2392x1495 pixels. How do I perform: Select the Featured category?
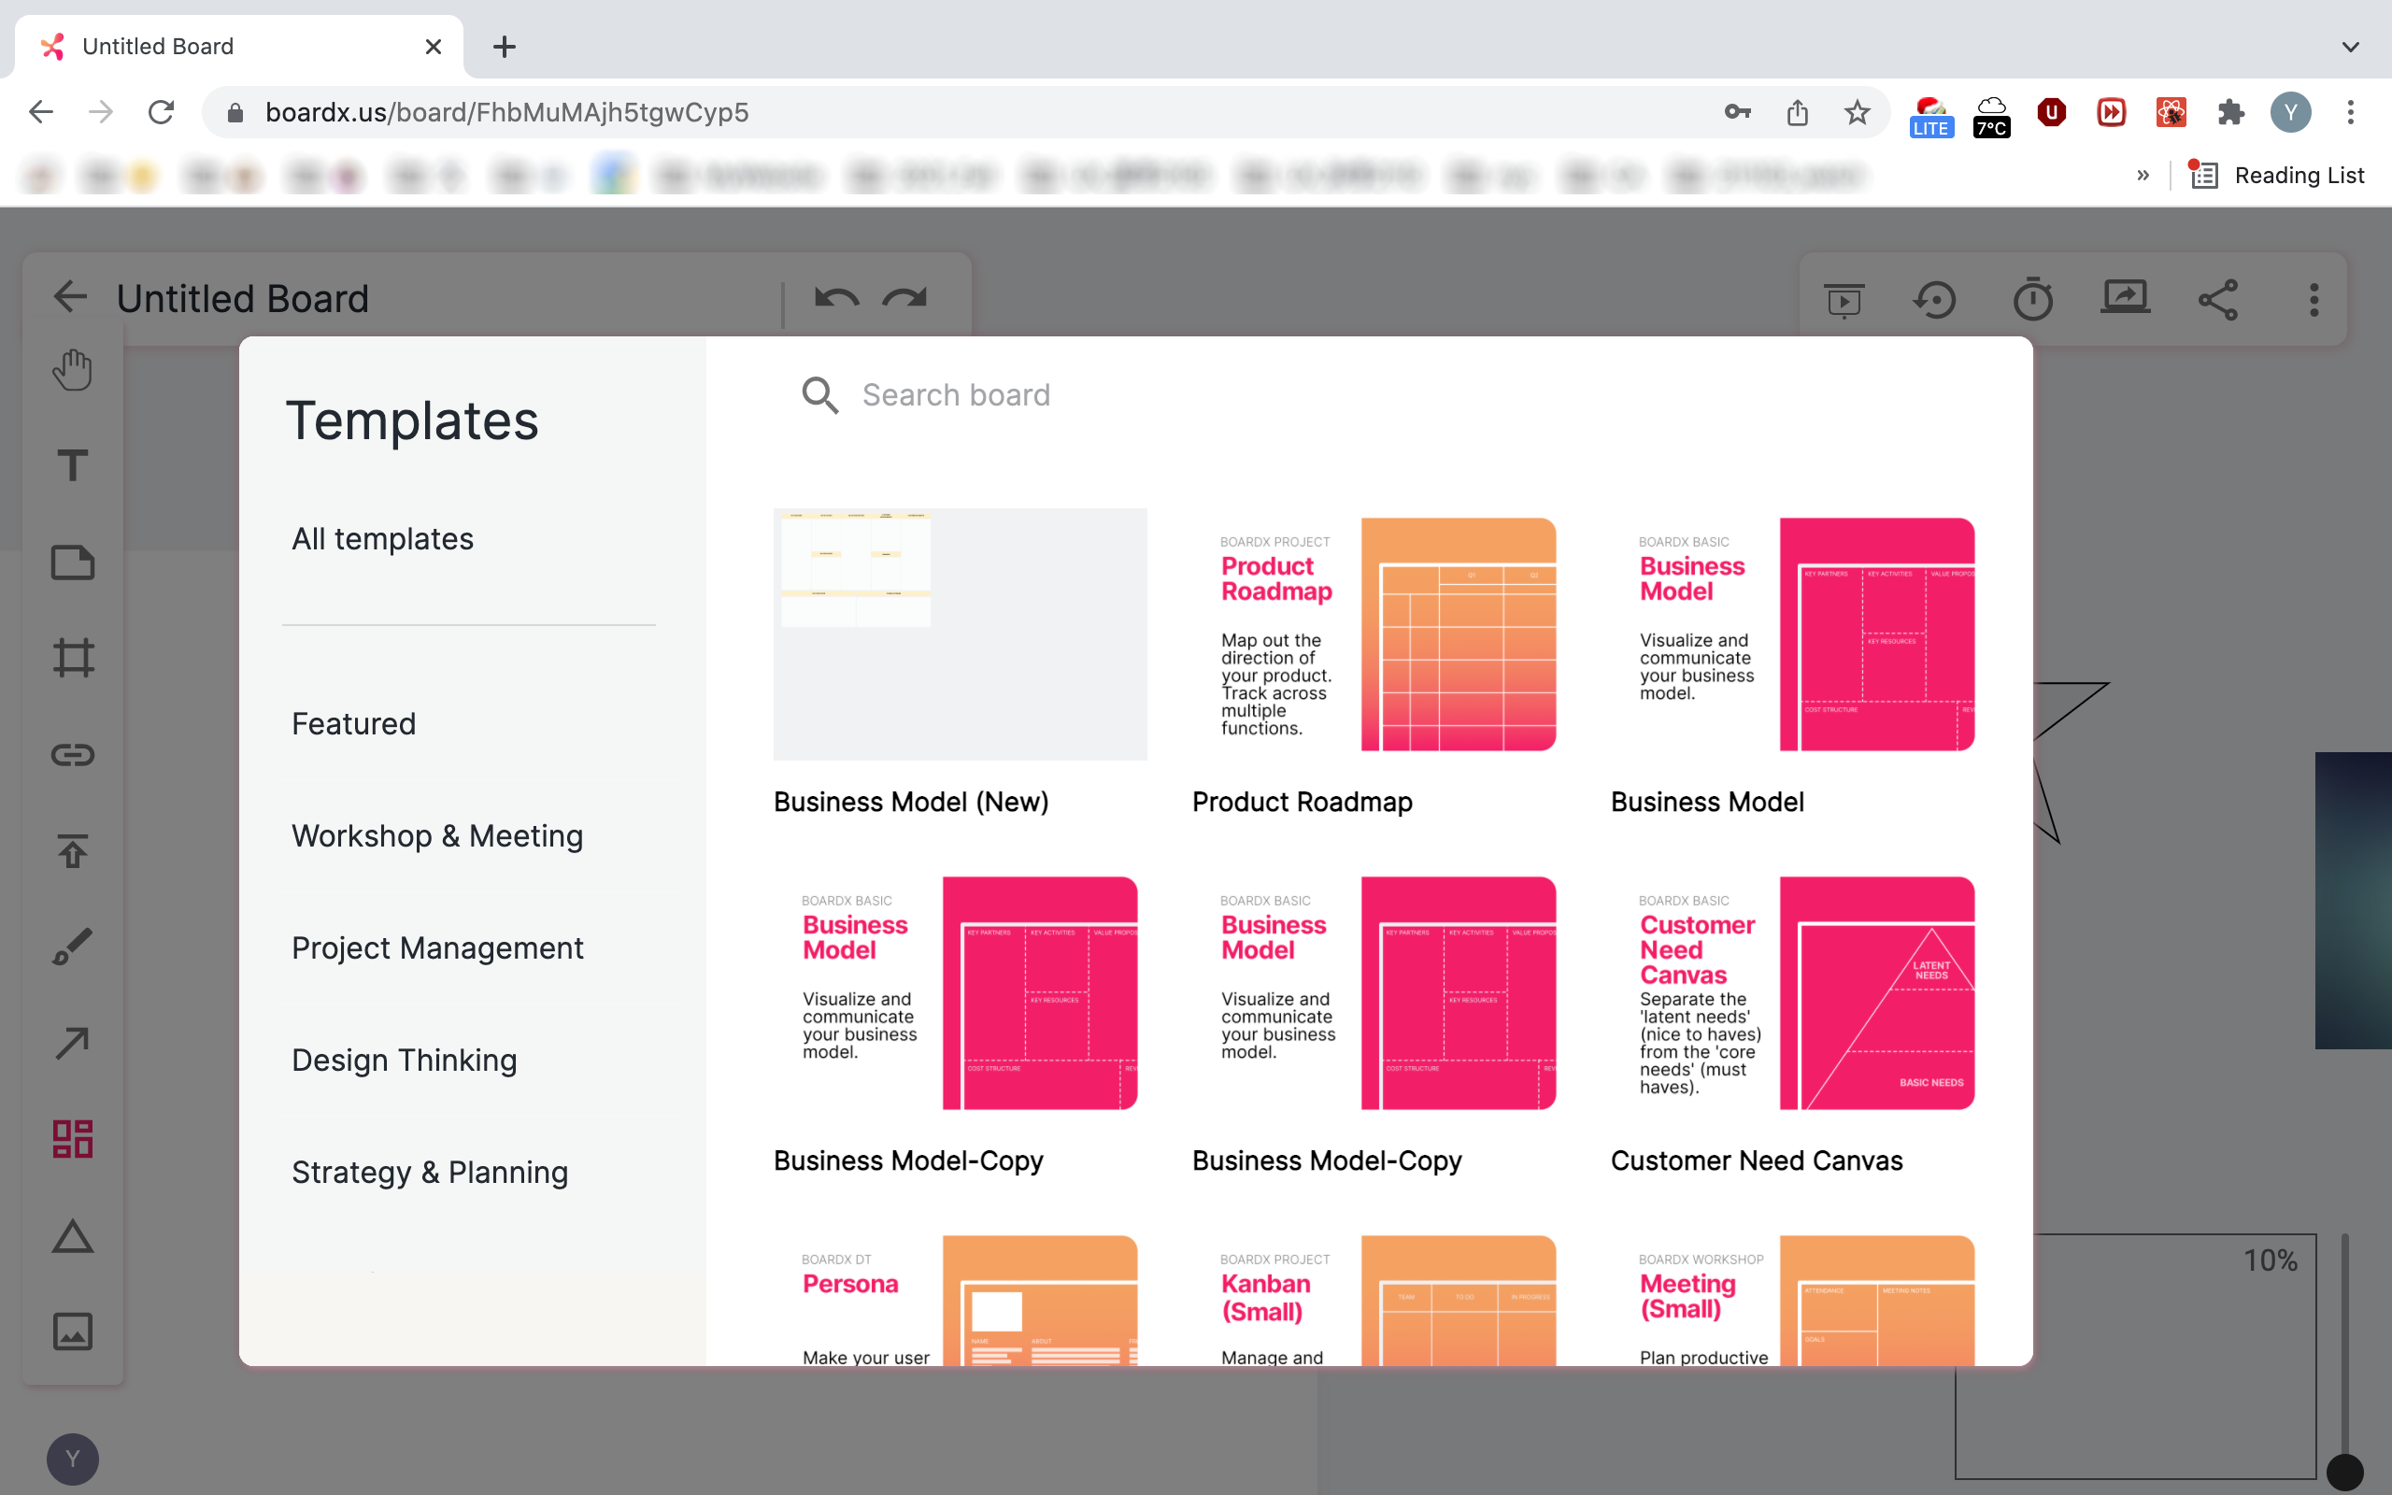pos(353,724)
